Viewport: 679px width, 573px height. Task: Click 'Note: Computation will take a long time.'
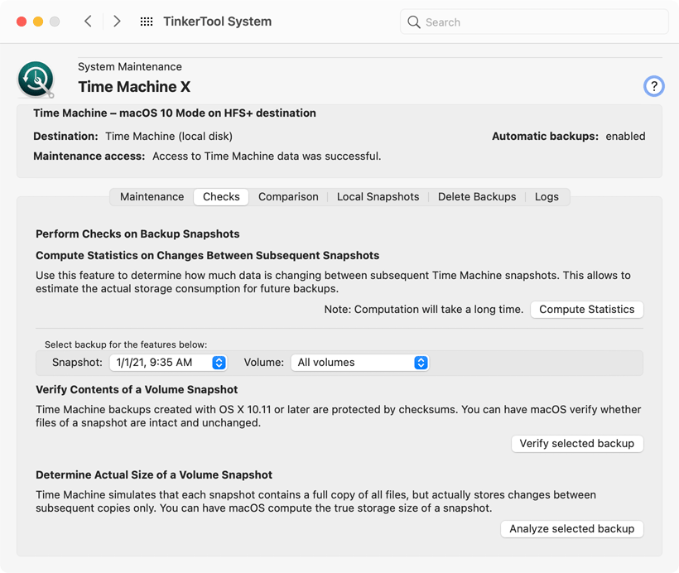coord(424,309)
